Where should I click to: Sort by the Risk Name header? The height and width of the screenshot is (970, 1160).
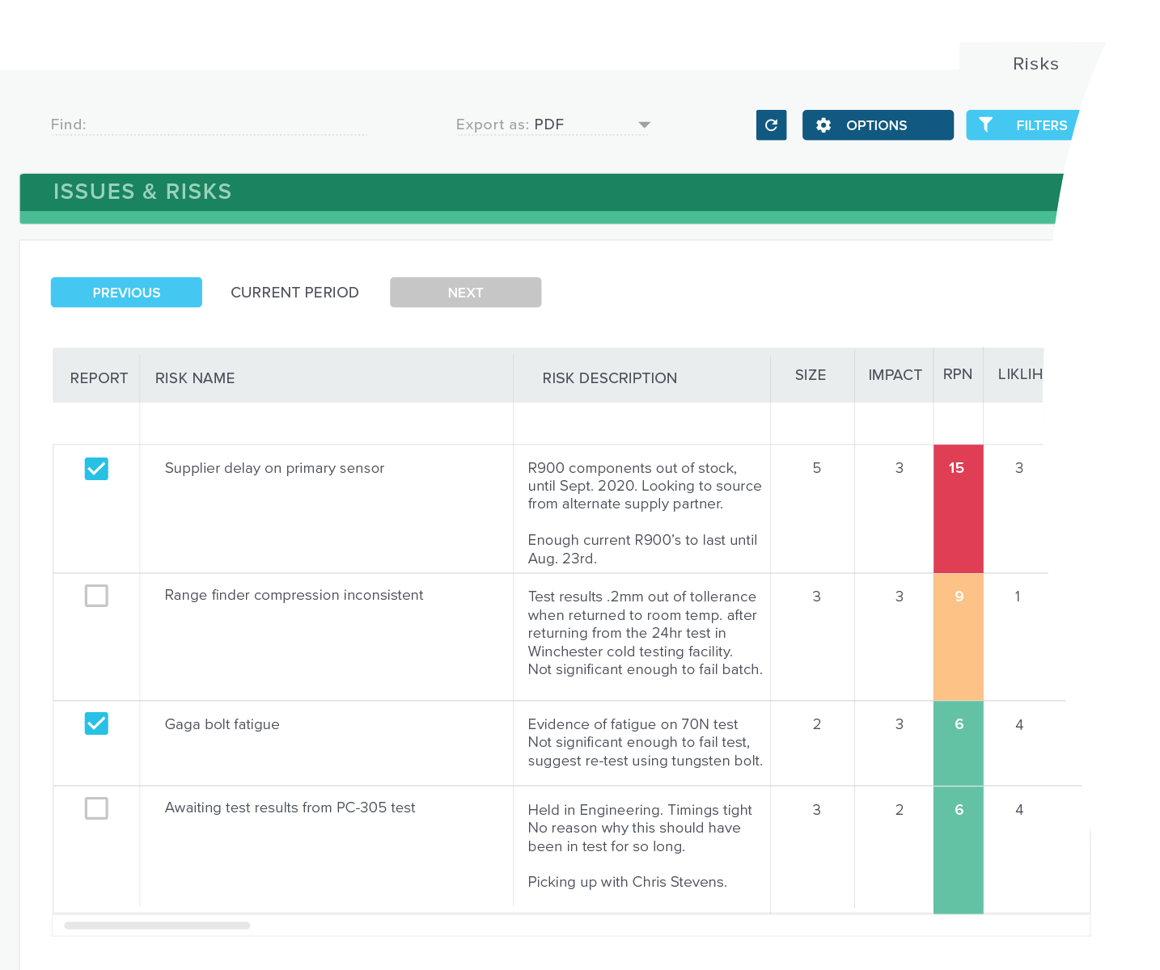[x=194, y=377]
